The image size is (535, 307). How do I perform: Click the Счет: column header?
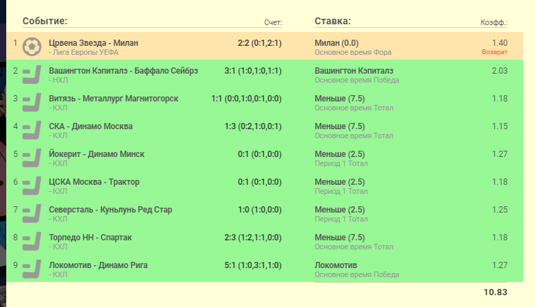(273, 22)
